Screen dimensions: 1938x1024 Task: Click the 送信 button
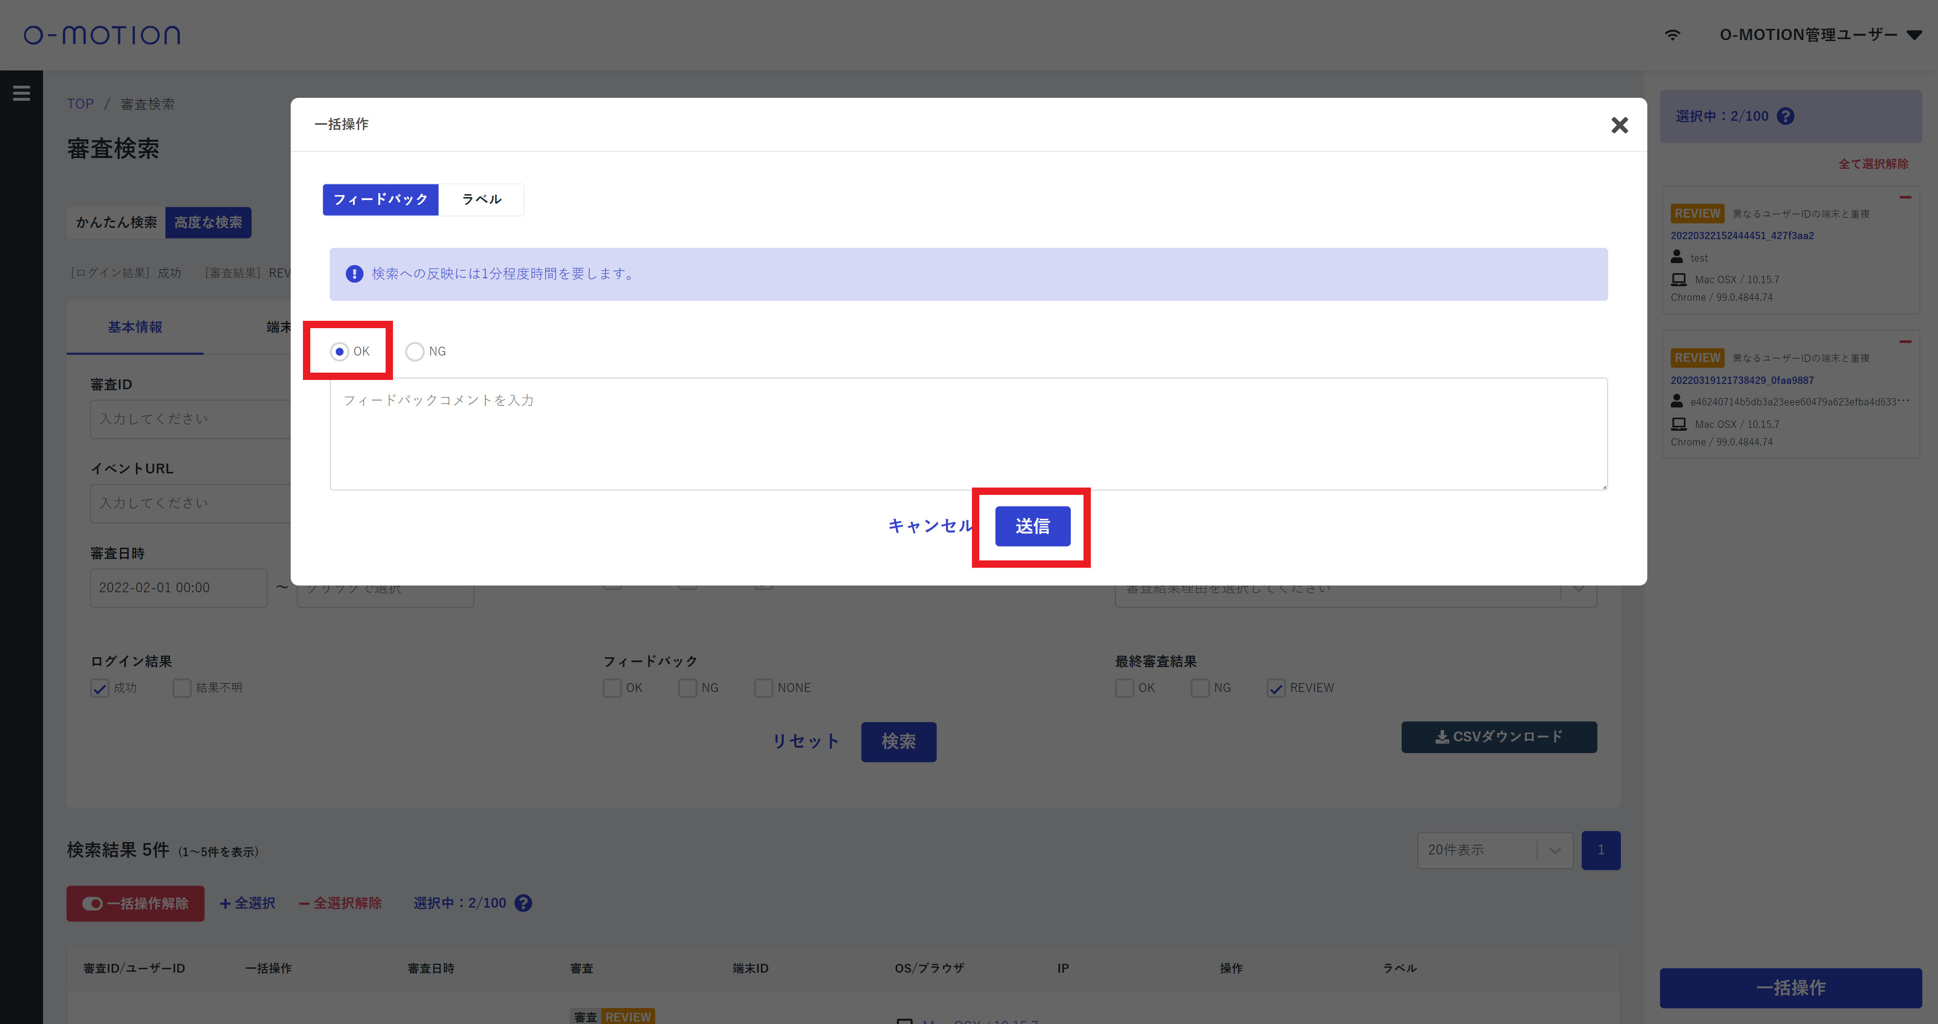point(1032,526)
